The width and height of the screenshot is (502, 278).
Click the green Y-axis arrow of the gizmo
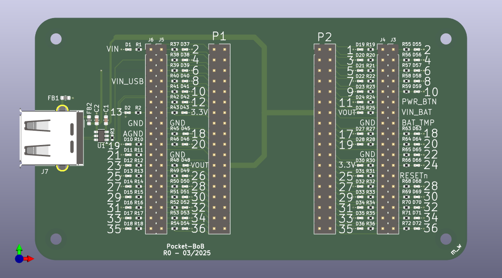point(19,248)
